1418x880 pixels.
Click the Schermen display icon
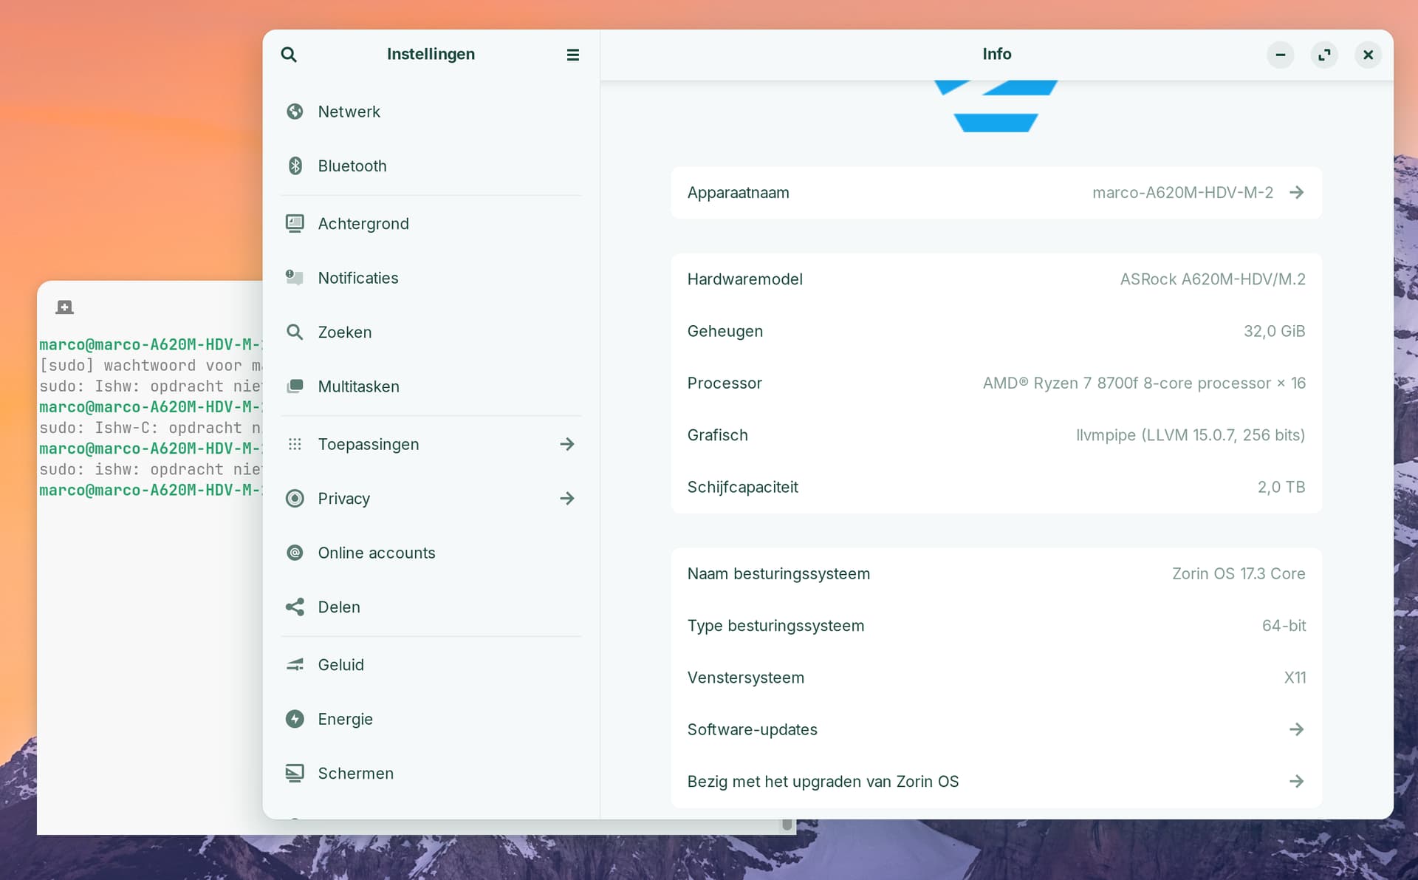coord(295,773)
